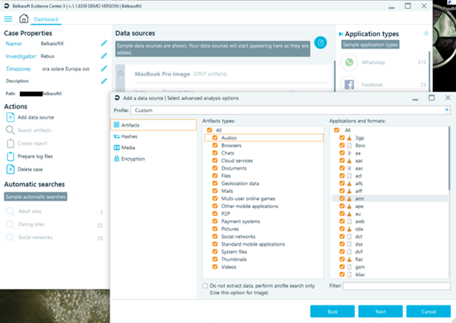Click Delete case action link
The height and width of the screenshot is (323, 456).
click(x=30, y=170)
